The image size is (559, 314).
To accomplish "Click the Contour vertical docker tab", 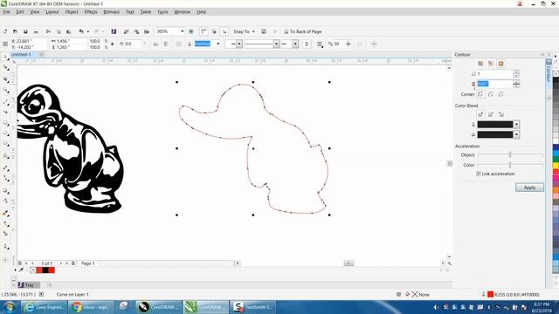I will coord(549,71).
